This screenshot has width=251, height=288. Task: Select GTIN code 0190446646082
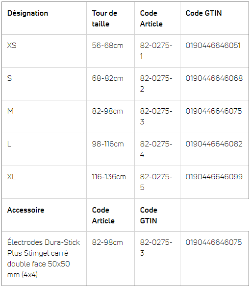[x=214, y=144]
